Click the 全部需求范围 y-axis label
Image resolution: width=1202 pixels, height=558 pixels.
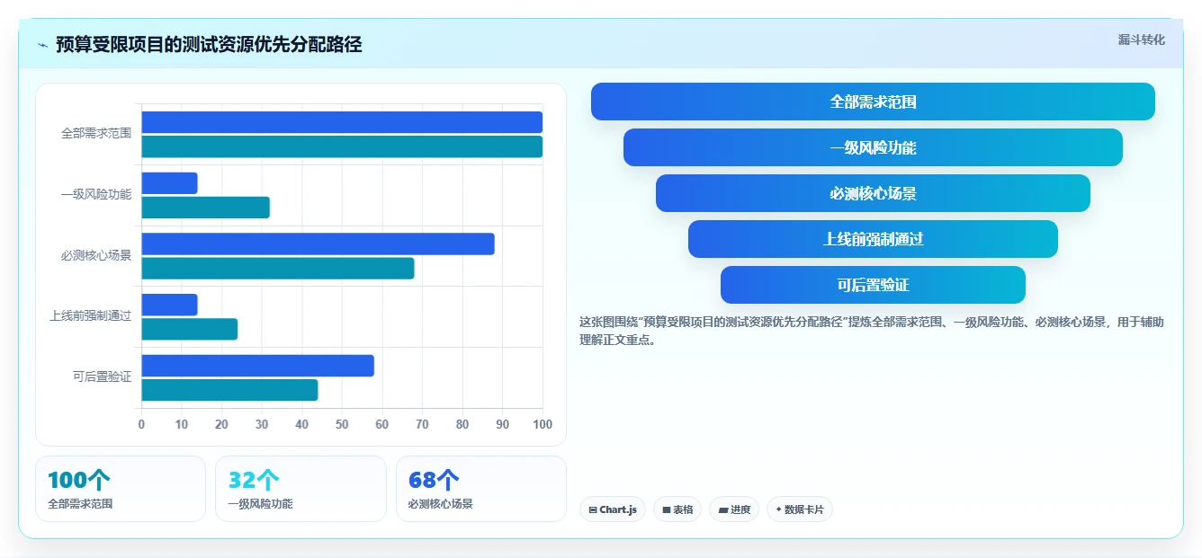pos(96,133)
